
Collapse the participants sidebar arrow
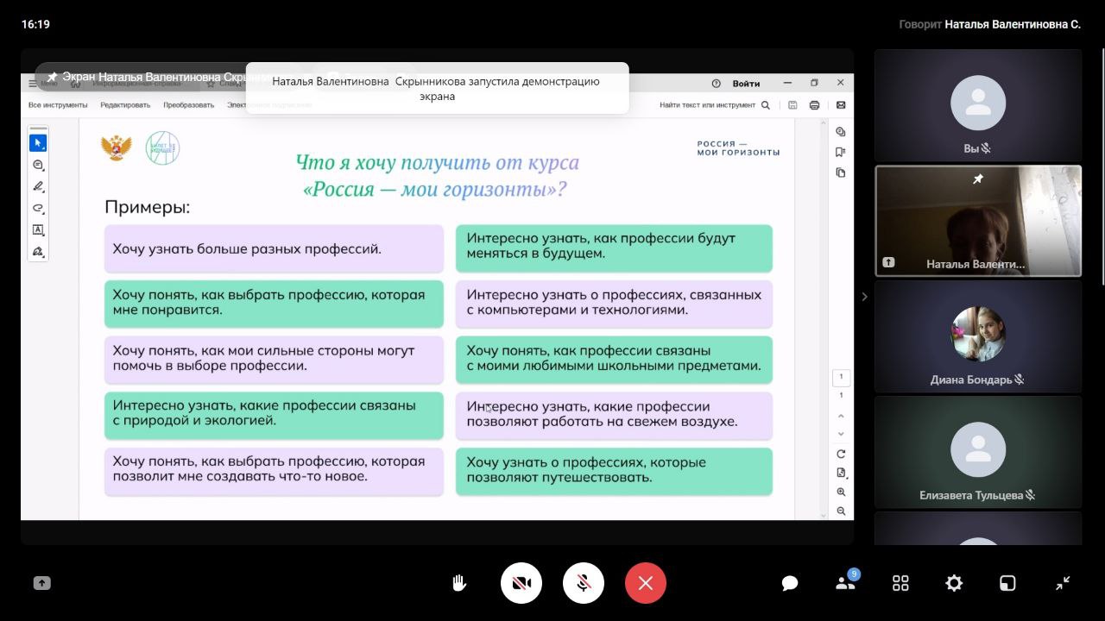(864, 297)
